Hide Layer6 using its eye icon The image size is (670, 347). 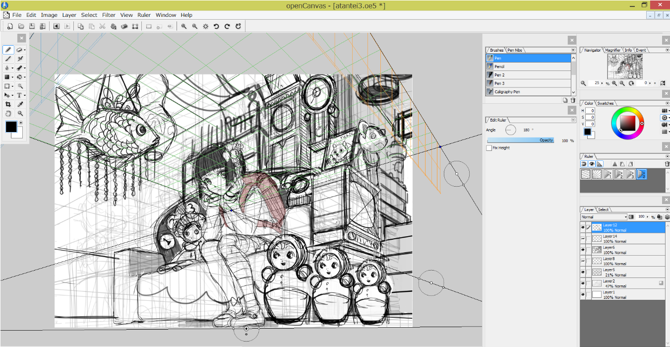coord(583,250)
